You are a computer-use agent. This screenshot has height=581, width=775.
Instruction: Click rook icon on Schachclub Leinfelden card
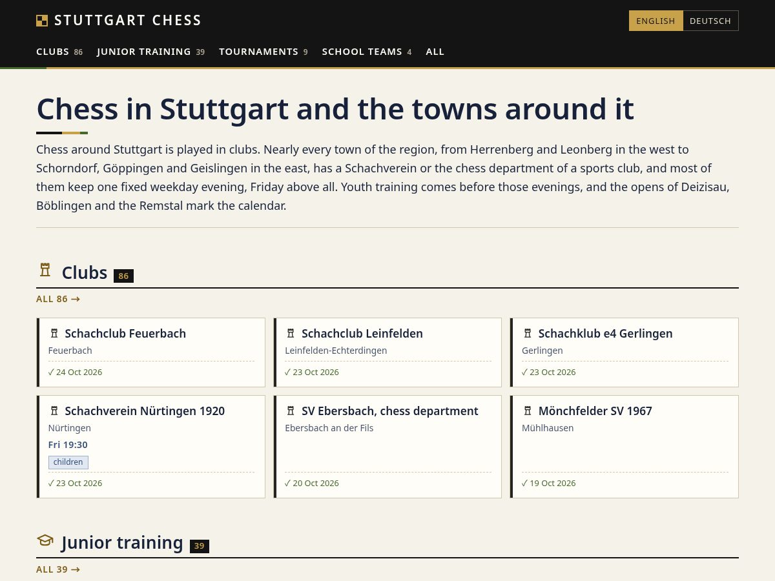(291, 334)
